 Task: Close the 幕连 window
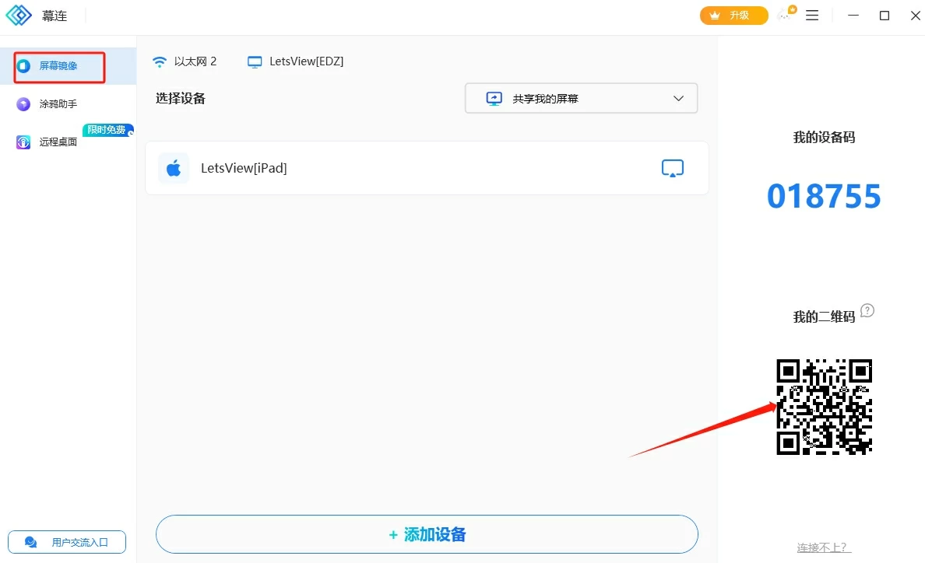(915, 16)
